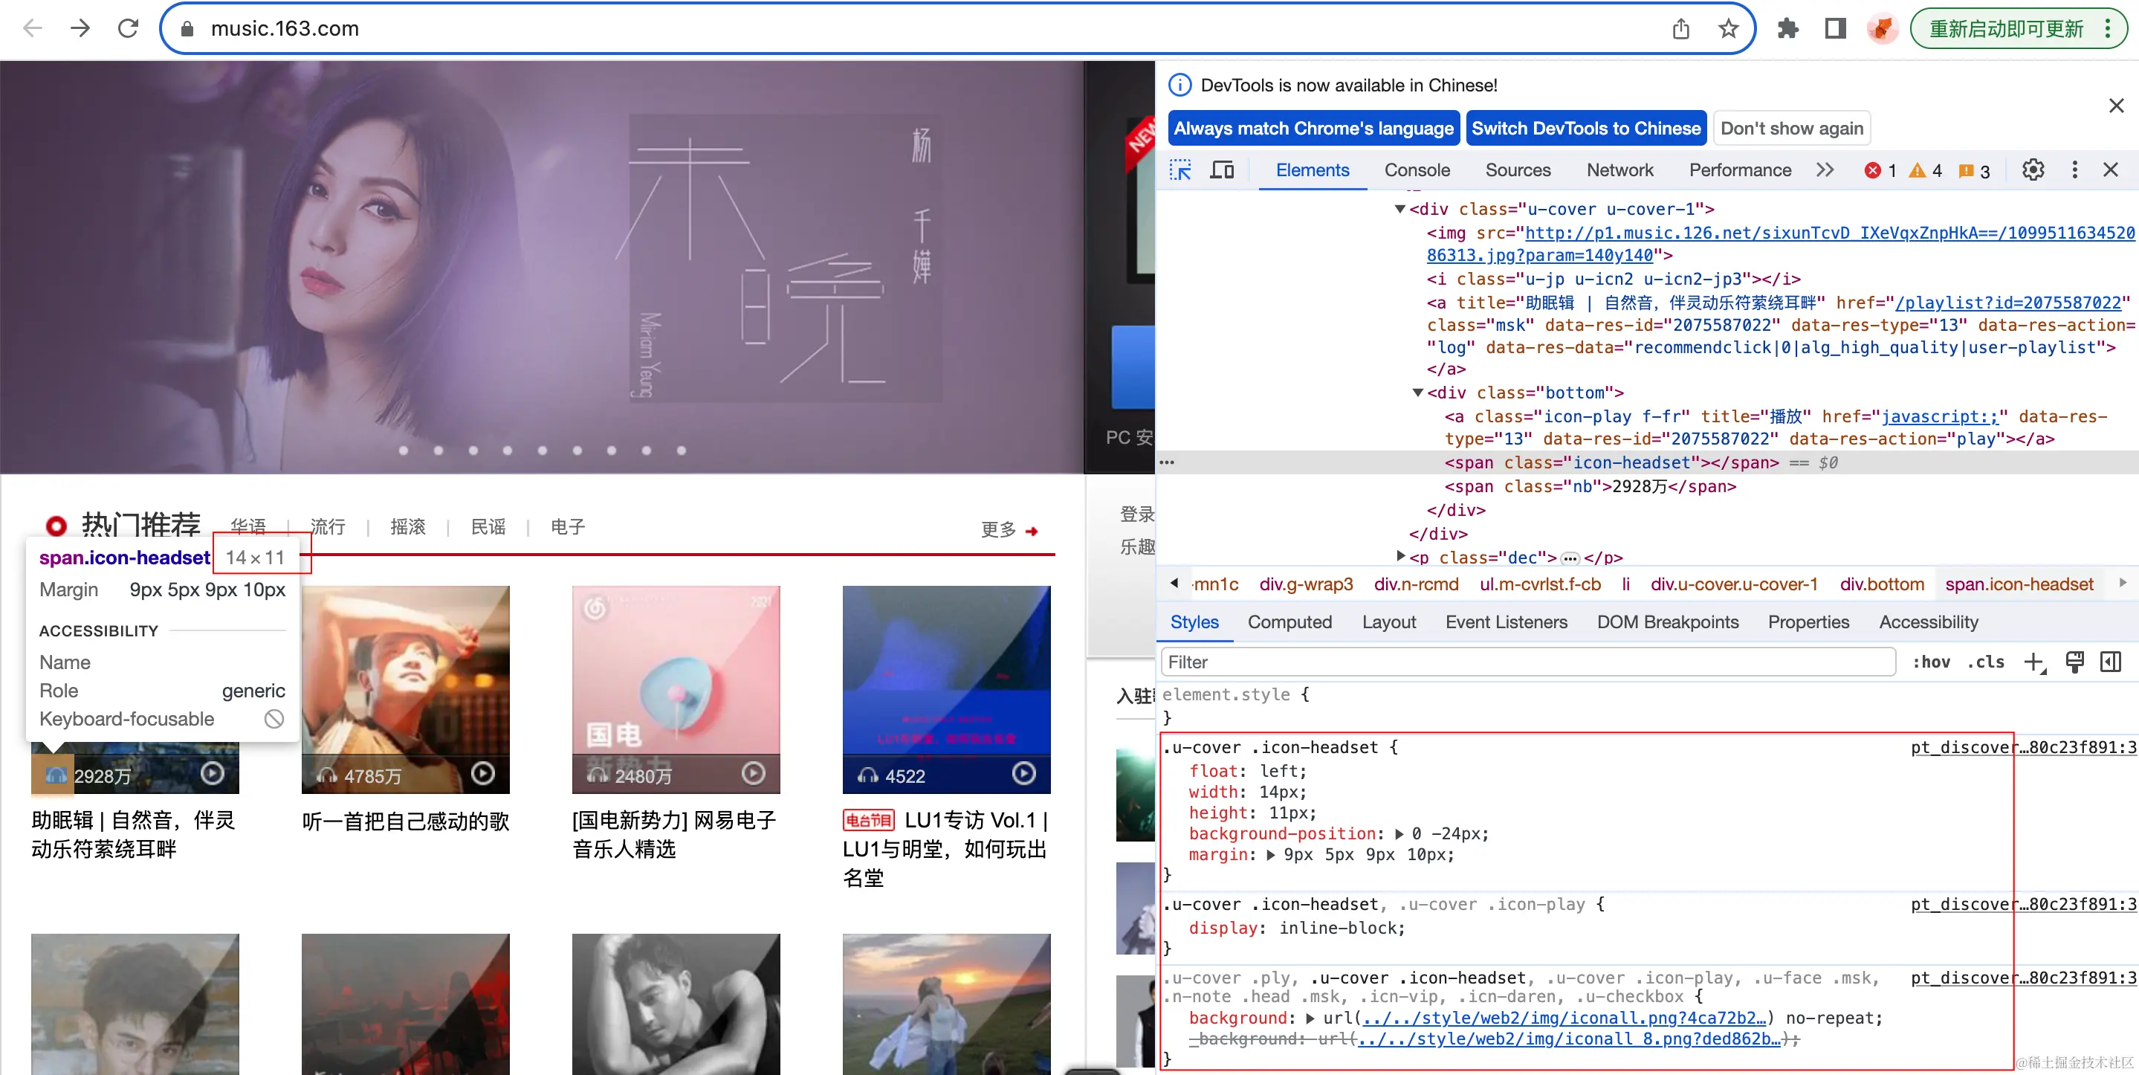Bookmark this page with the star icon
2139x1075 pixels.
1728,29
